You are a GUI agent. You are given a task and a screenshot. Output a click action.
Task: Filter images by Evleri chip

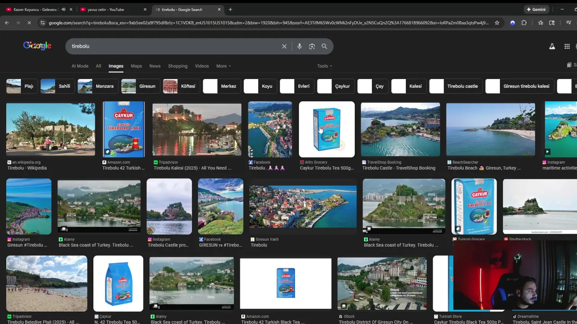[x=296, y=86]
